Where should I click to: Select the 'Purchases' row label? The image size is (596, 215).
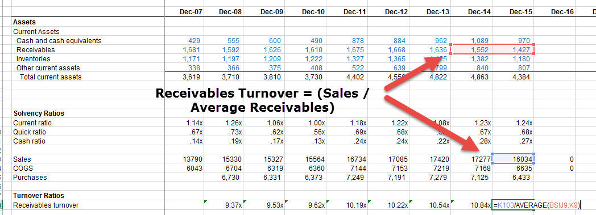pos(88,177)
